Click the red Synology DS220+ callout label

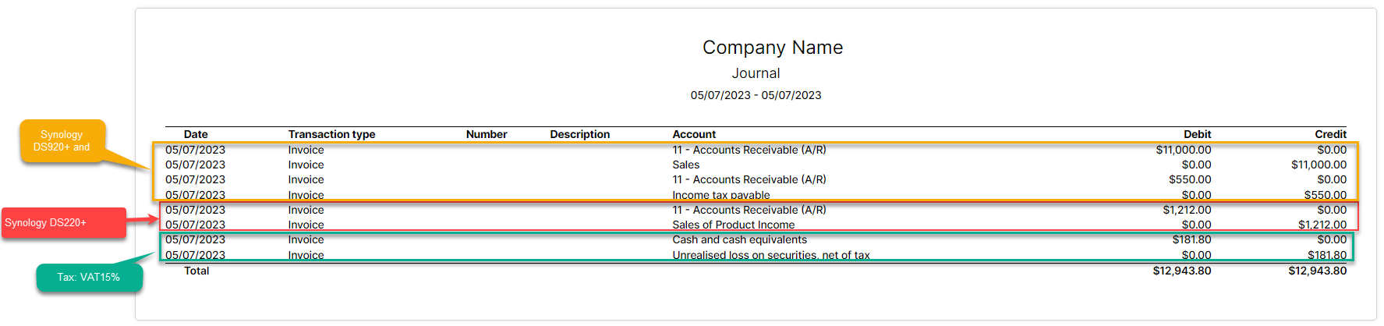pyautogui.click(x=63, y=223)
